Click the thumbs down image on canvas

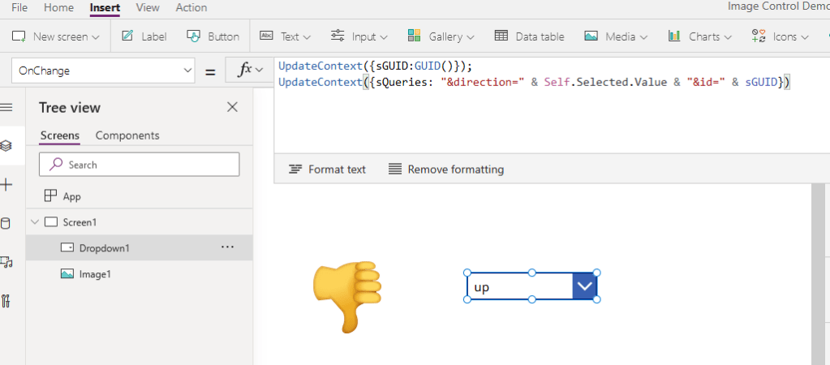tap(346, 295)
